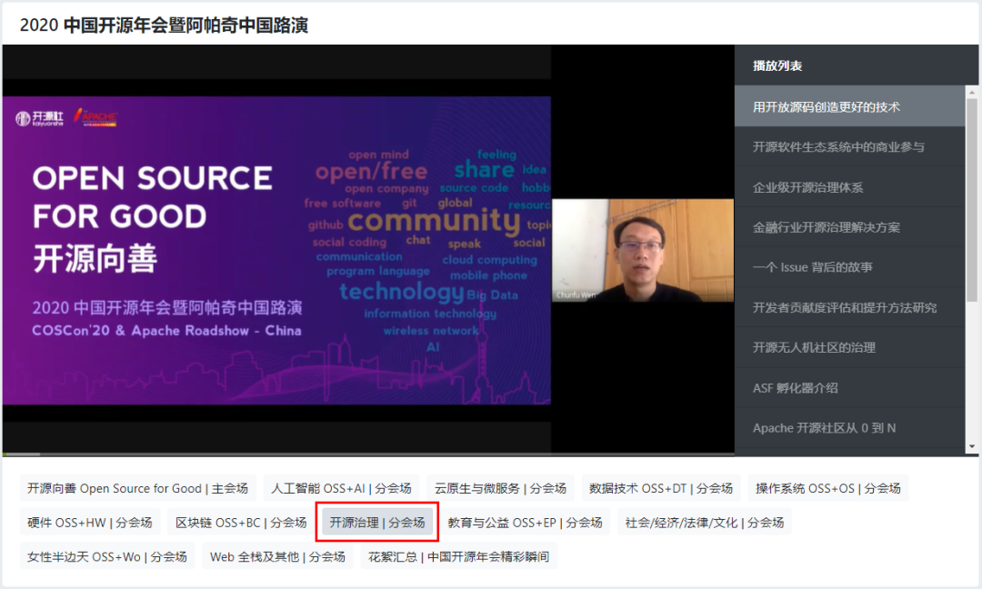The height and width of the screenshot is (589, 982).
Task: Click the speaker webcam thumbnail
Action: click(643, 250)
